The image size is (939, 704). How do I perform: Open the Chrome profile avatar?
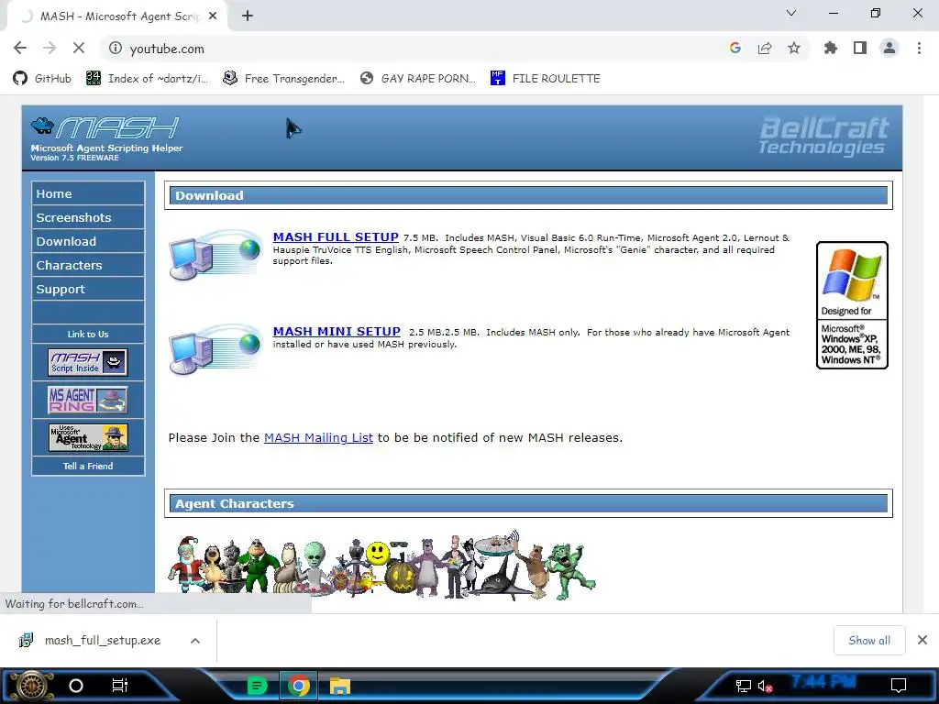click(x=889, y=48)
